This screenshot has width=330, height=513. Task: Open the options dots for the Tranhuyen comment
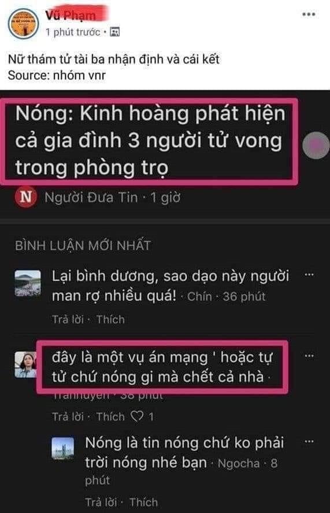click(x=309, y=356)
